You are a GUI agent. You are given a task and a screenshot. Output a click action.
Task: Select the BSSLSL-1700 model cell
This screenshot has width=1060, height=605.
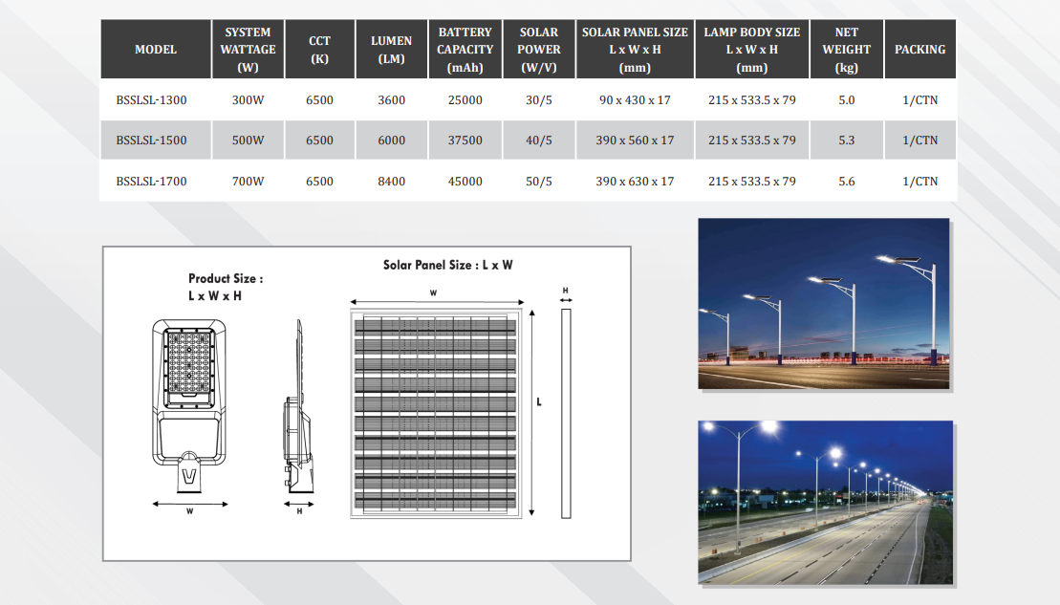tap(151, 182)
